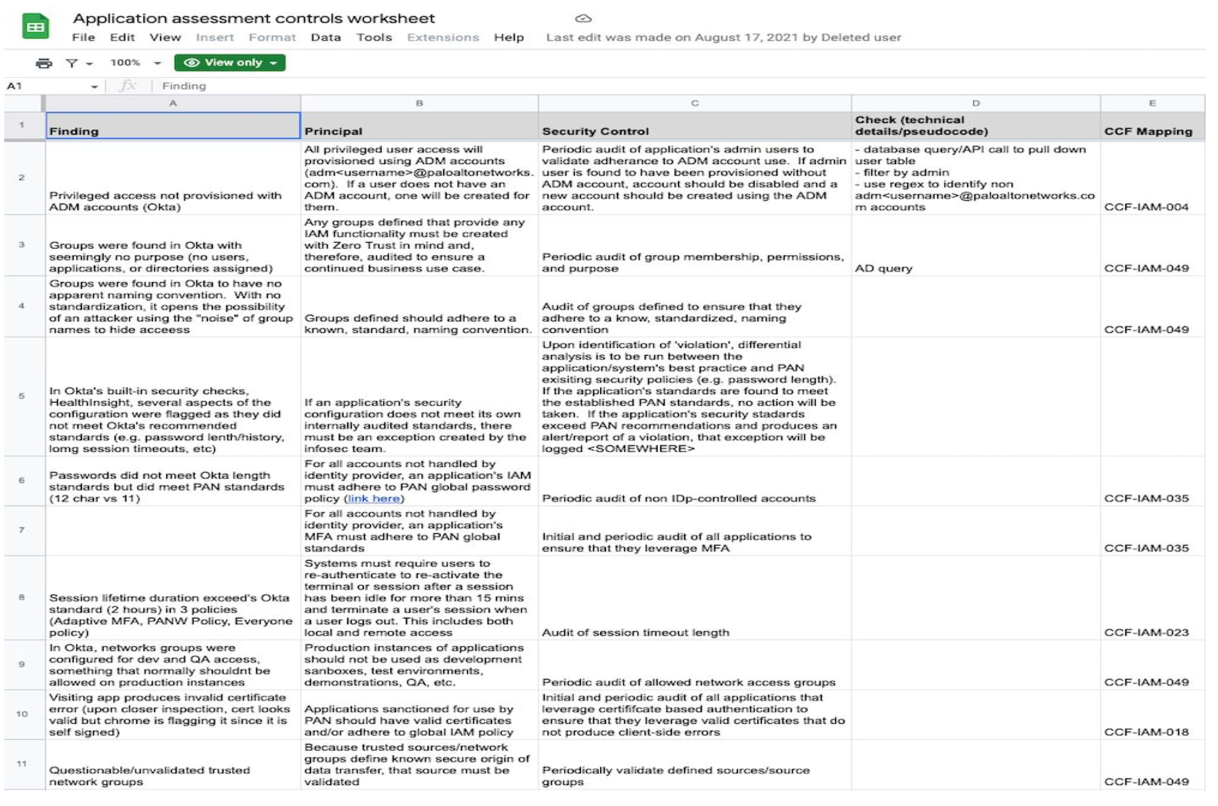The width and height of the screenshot is (1218, 806).
Task: Select row 11 header
Action: (22, 764)
